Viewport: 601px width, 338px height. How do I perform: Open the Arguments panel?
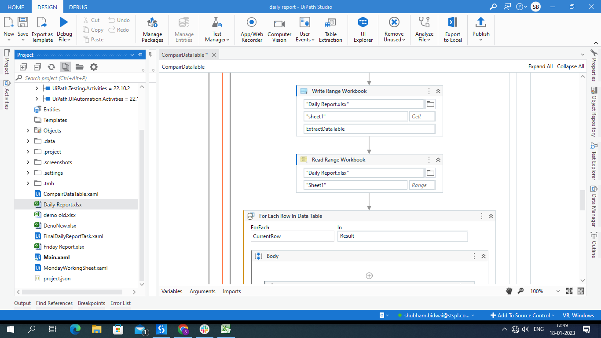point(202,291)
